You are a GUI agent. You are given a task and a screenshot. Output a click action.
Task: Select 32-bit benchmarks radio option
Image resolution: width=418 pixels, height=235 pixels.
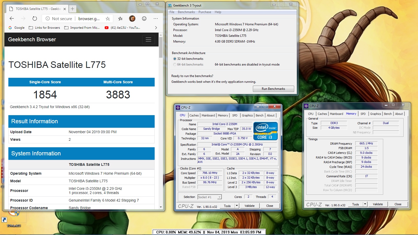click(188, 59)
